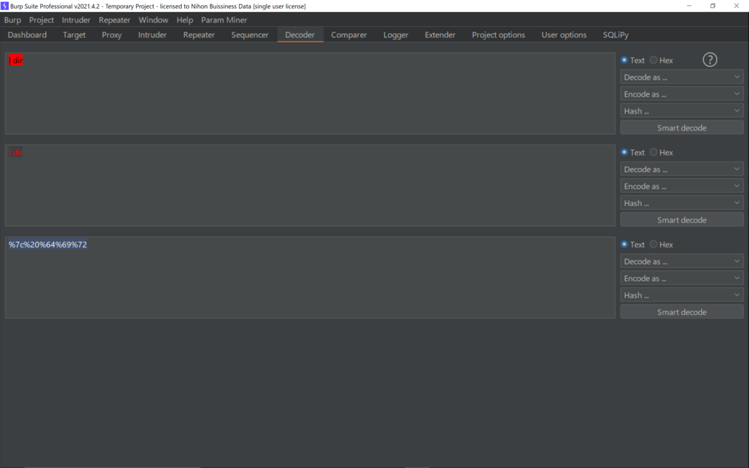The image size is (749, 468).
Task: Click Smart decode in third panel
Action: click(x=682, y=312)
